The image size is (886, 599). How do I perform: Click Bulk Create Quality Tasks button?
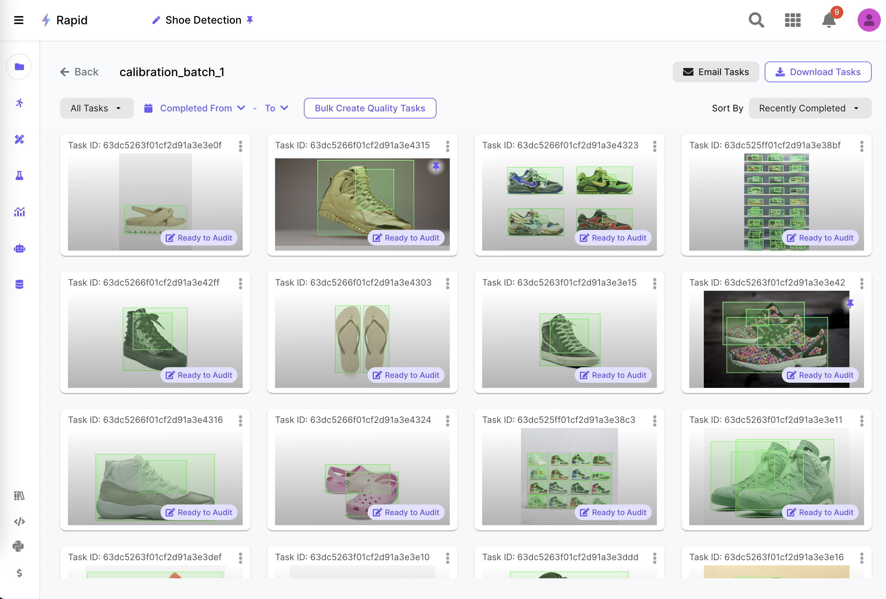pos(370,108)
